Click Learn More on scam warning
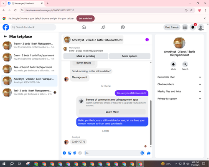The height and width of the screenshot is (167, 209). [x=112, y=112]
